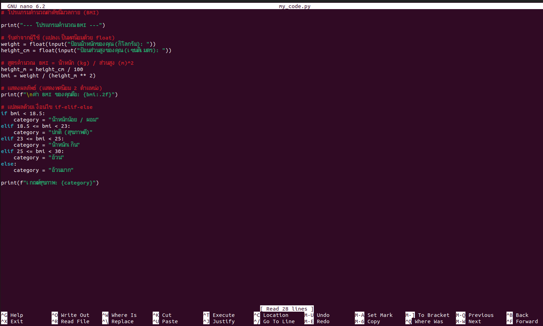Place cursor on the height_cm input line
The height and width of the screenshot is (326, 543).
click(x=86, y=50)
